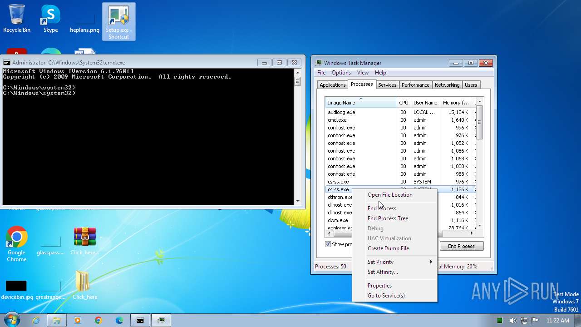Open the Options menu in Task Manager
Viewport: 581px width, 327px height.
[341, 73]
